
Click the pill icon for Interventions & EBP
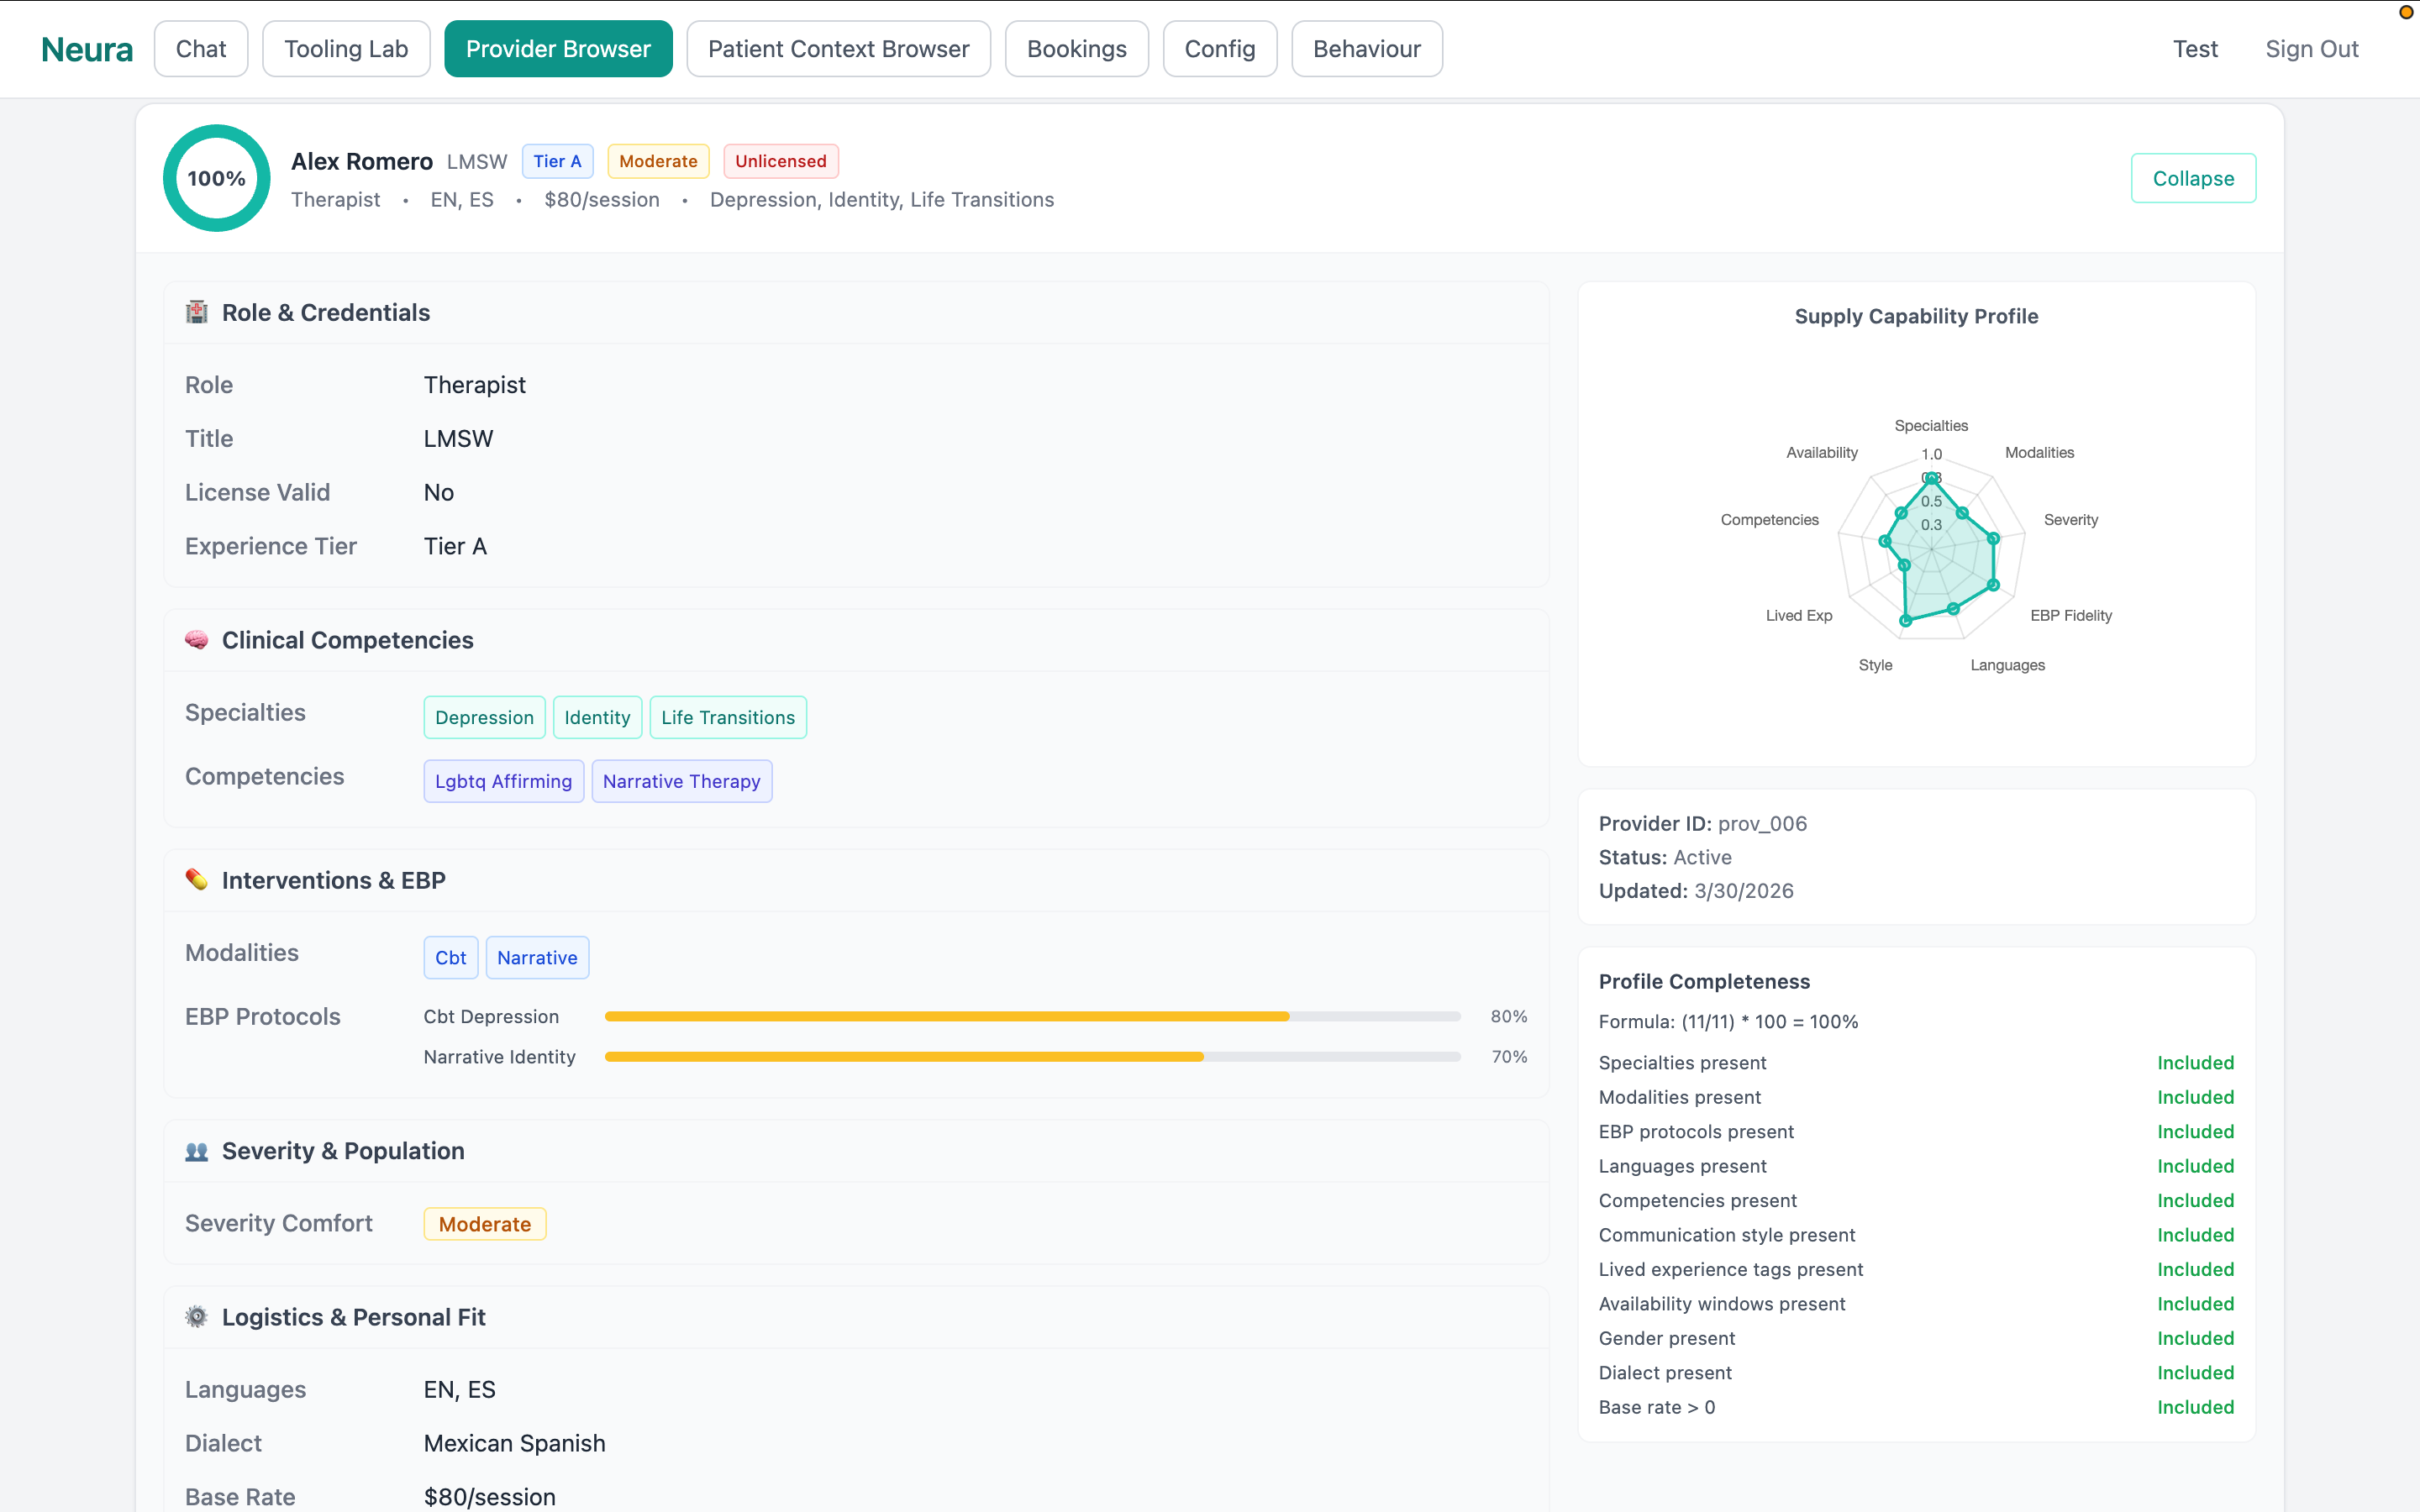(197, 880)
